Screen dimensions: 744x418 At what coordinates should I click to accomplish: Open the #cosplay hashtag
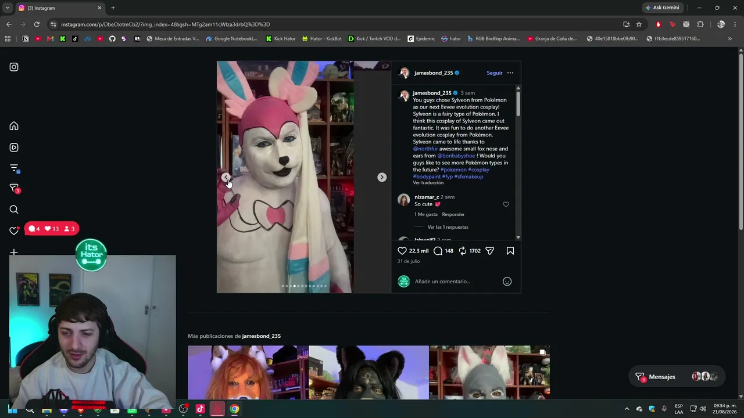pos(479,170)
